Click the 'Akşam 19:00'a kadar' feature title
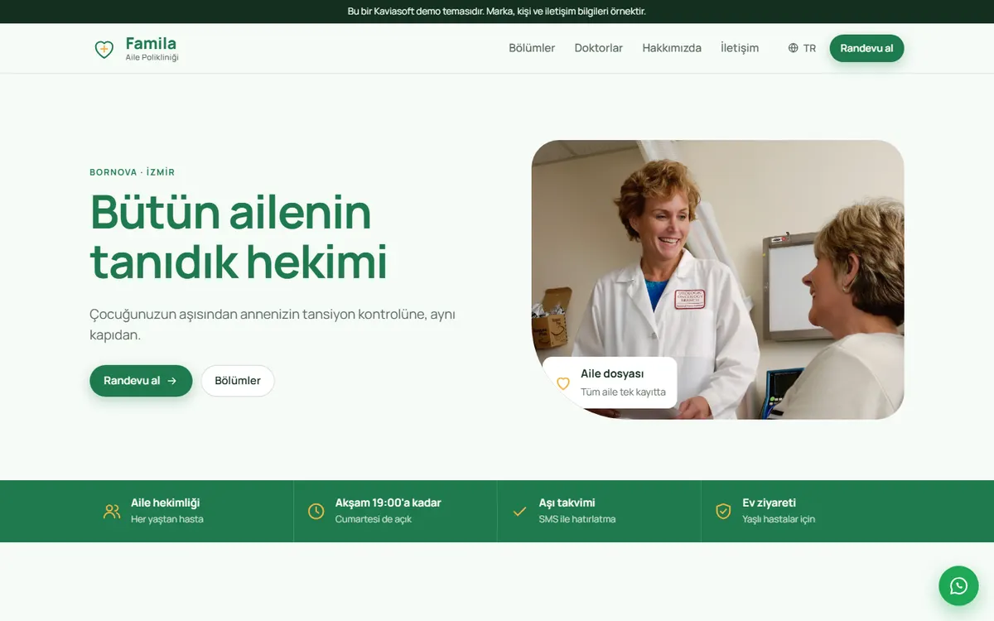Image resolution: width=994 pixels, height=621 pixels. [x=388, y=503]
